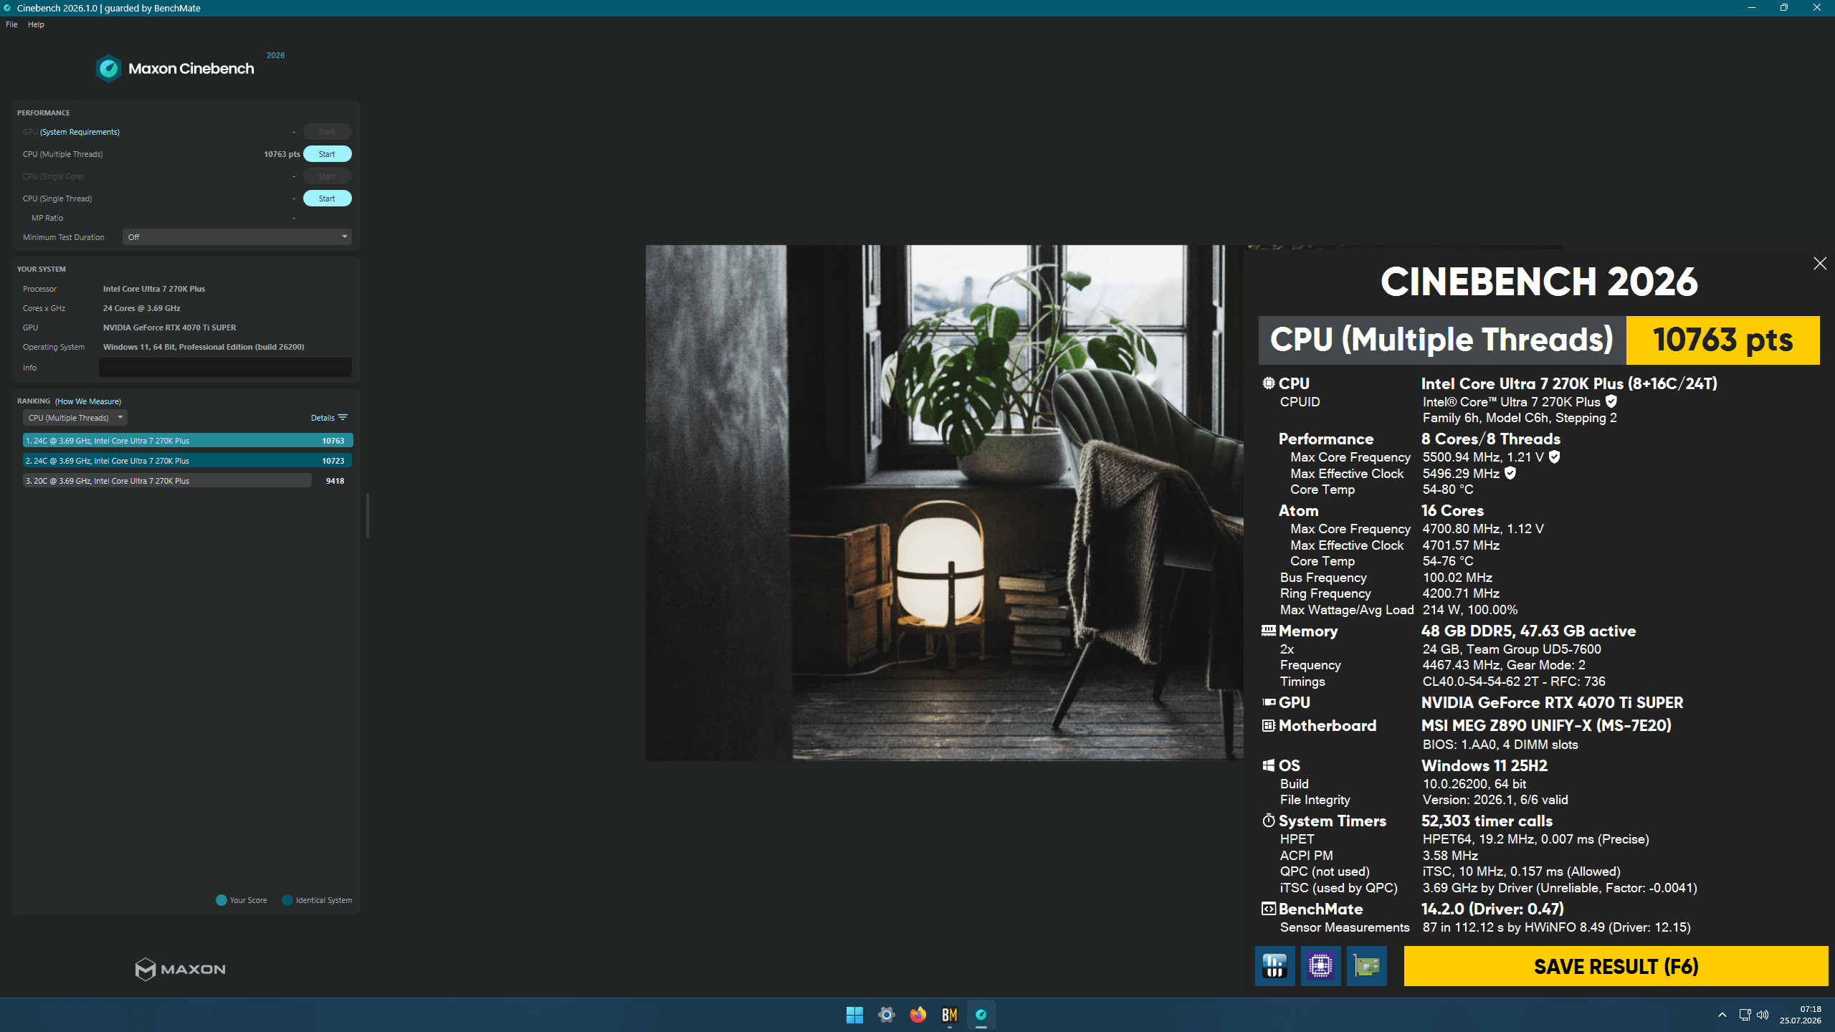Click the shield icon next to 5500.94 MHz
The height and width of the screenshot is (1032, 1835).
[x=1554, y=457]
